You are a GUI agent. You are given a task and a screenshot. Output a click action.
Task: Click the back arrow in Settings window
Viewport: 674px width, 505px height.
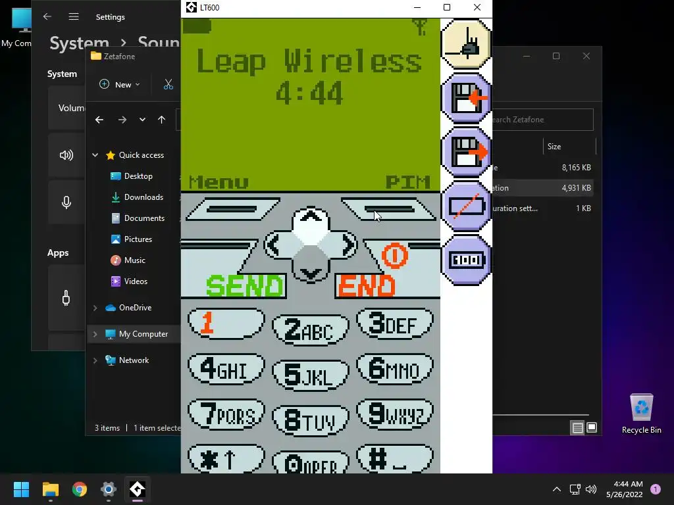[x=47, y=16]
